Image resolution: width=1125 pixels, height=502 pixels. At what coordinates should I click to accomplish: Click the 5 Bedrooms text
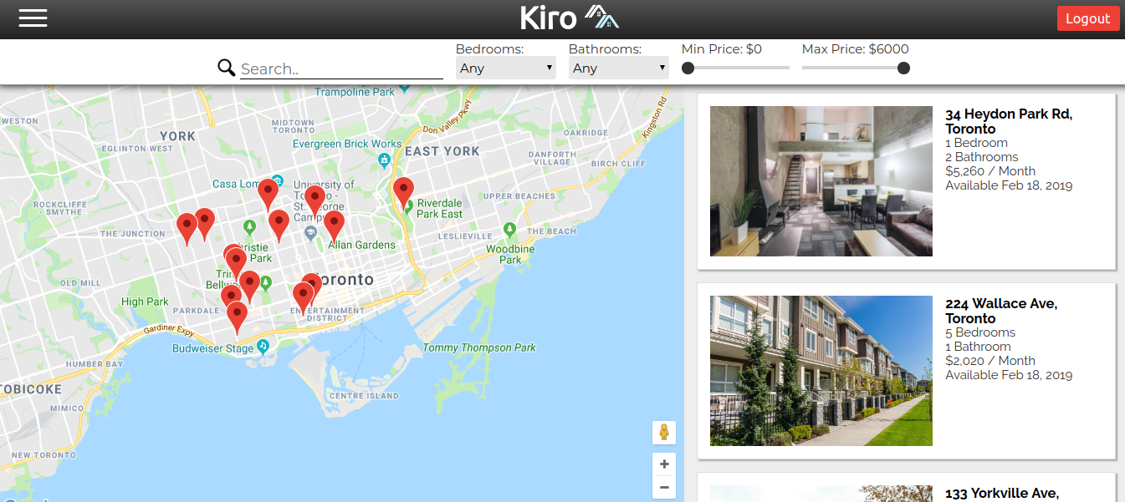point(980,332)
